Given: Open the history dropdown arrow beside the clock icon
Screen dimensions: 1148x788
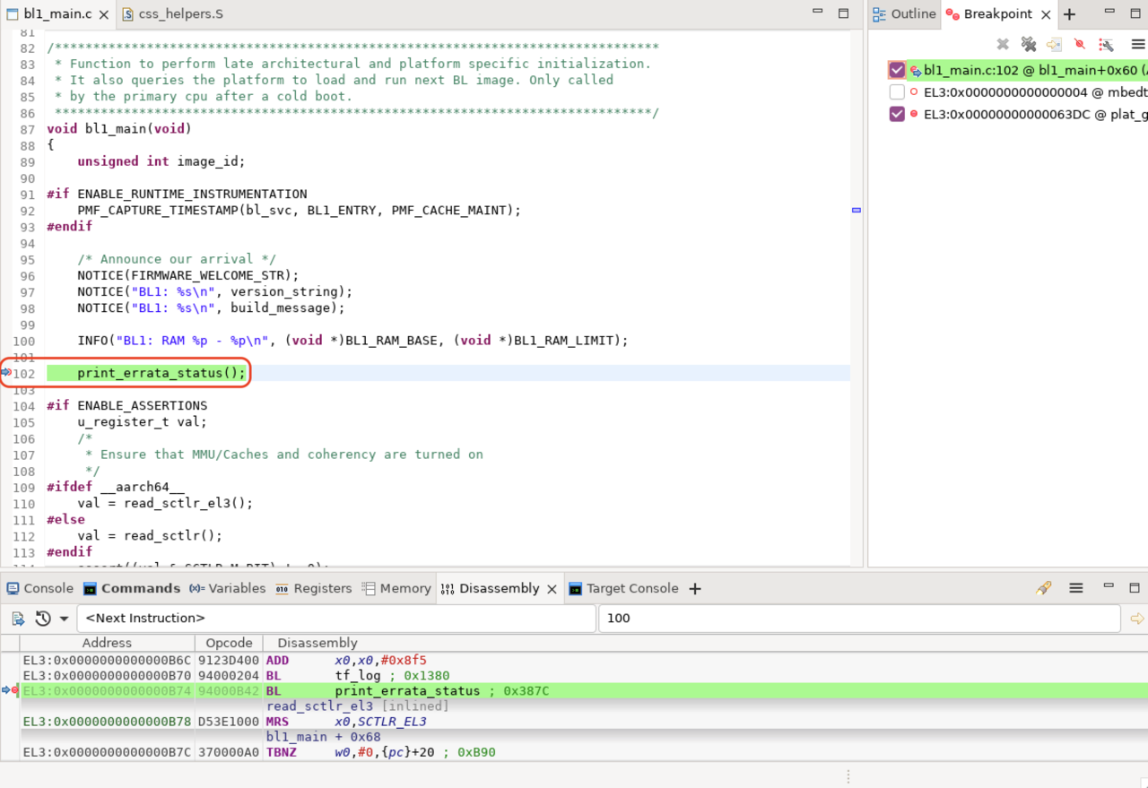Looking at the screenshot, I should pyautogui.click(x=63, y=618).
